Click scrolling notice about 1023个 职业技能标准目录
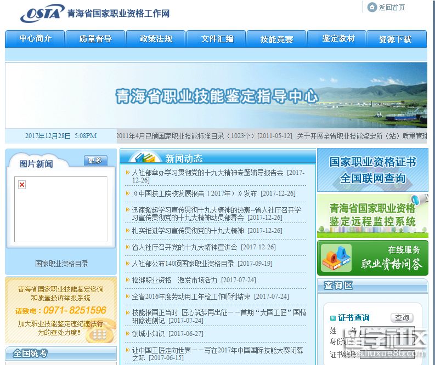 point(204,136)
